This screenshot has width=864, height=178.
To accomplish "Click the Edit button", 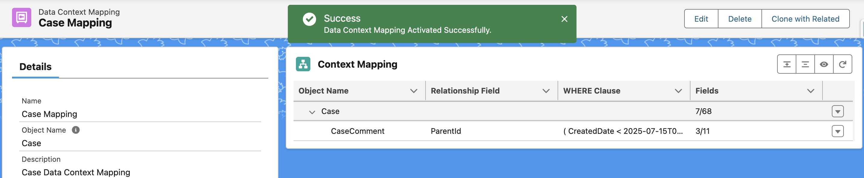I will (x=701, y=19).
